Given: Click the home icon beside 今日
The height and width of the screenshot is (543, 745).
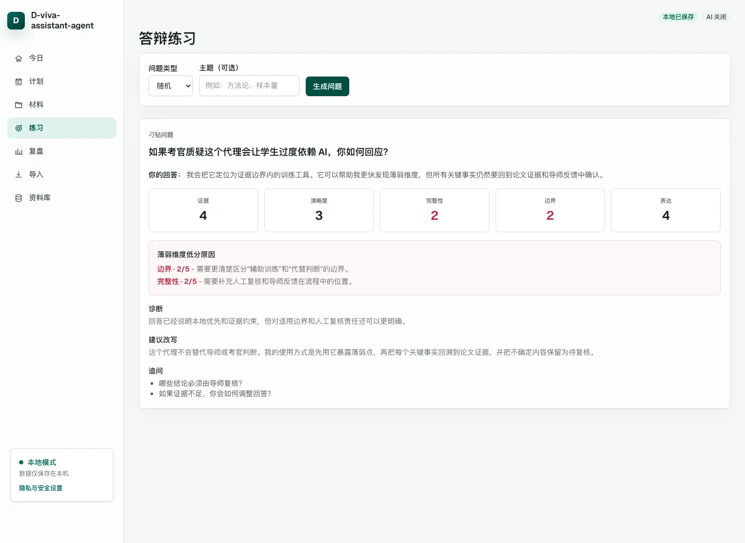Looking at the screenshot, I should tap(19, 58).
